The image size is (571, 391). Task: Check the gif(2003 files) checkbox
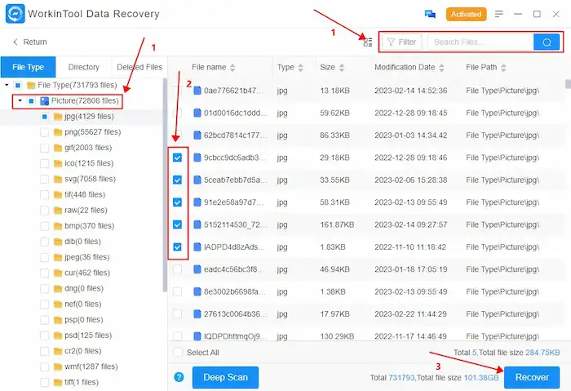[x=44, y=148]
